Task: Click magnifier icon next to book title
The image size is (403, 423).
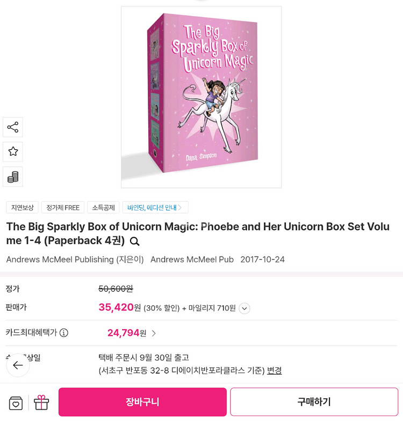Action: pyautogui.click(x=134, y=241)
